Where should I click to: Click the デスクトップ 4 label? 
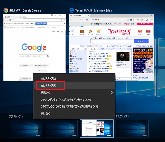(x=122, y=116)
